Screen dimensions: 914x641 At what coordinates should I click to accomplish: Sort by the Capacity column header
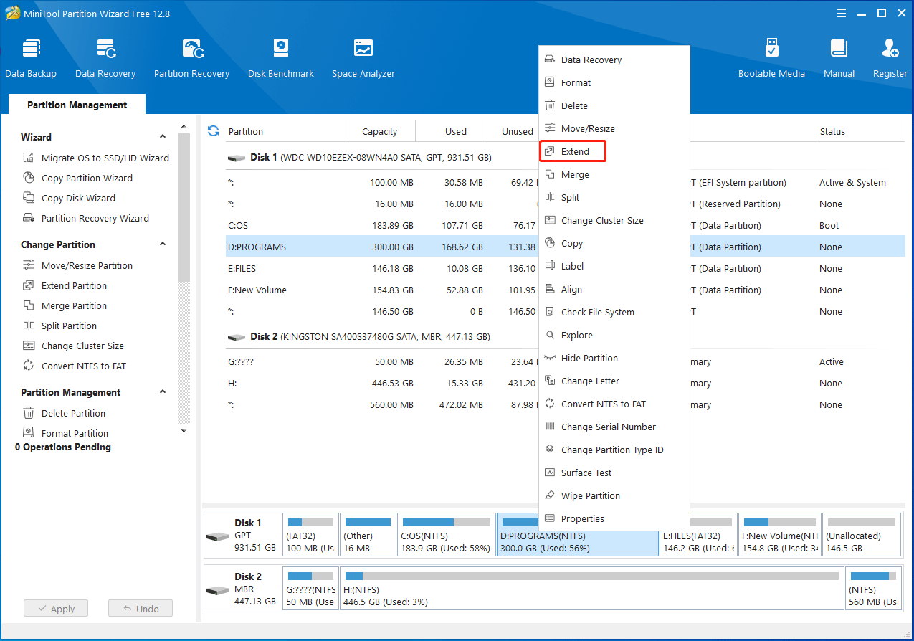click(x=380, y=131)
